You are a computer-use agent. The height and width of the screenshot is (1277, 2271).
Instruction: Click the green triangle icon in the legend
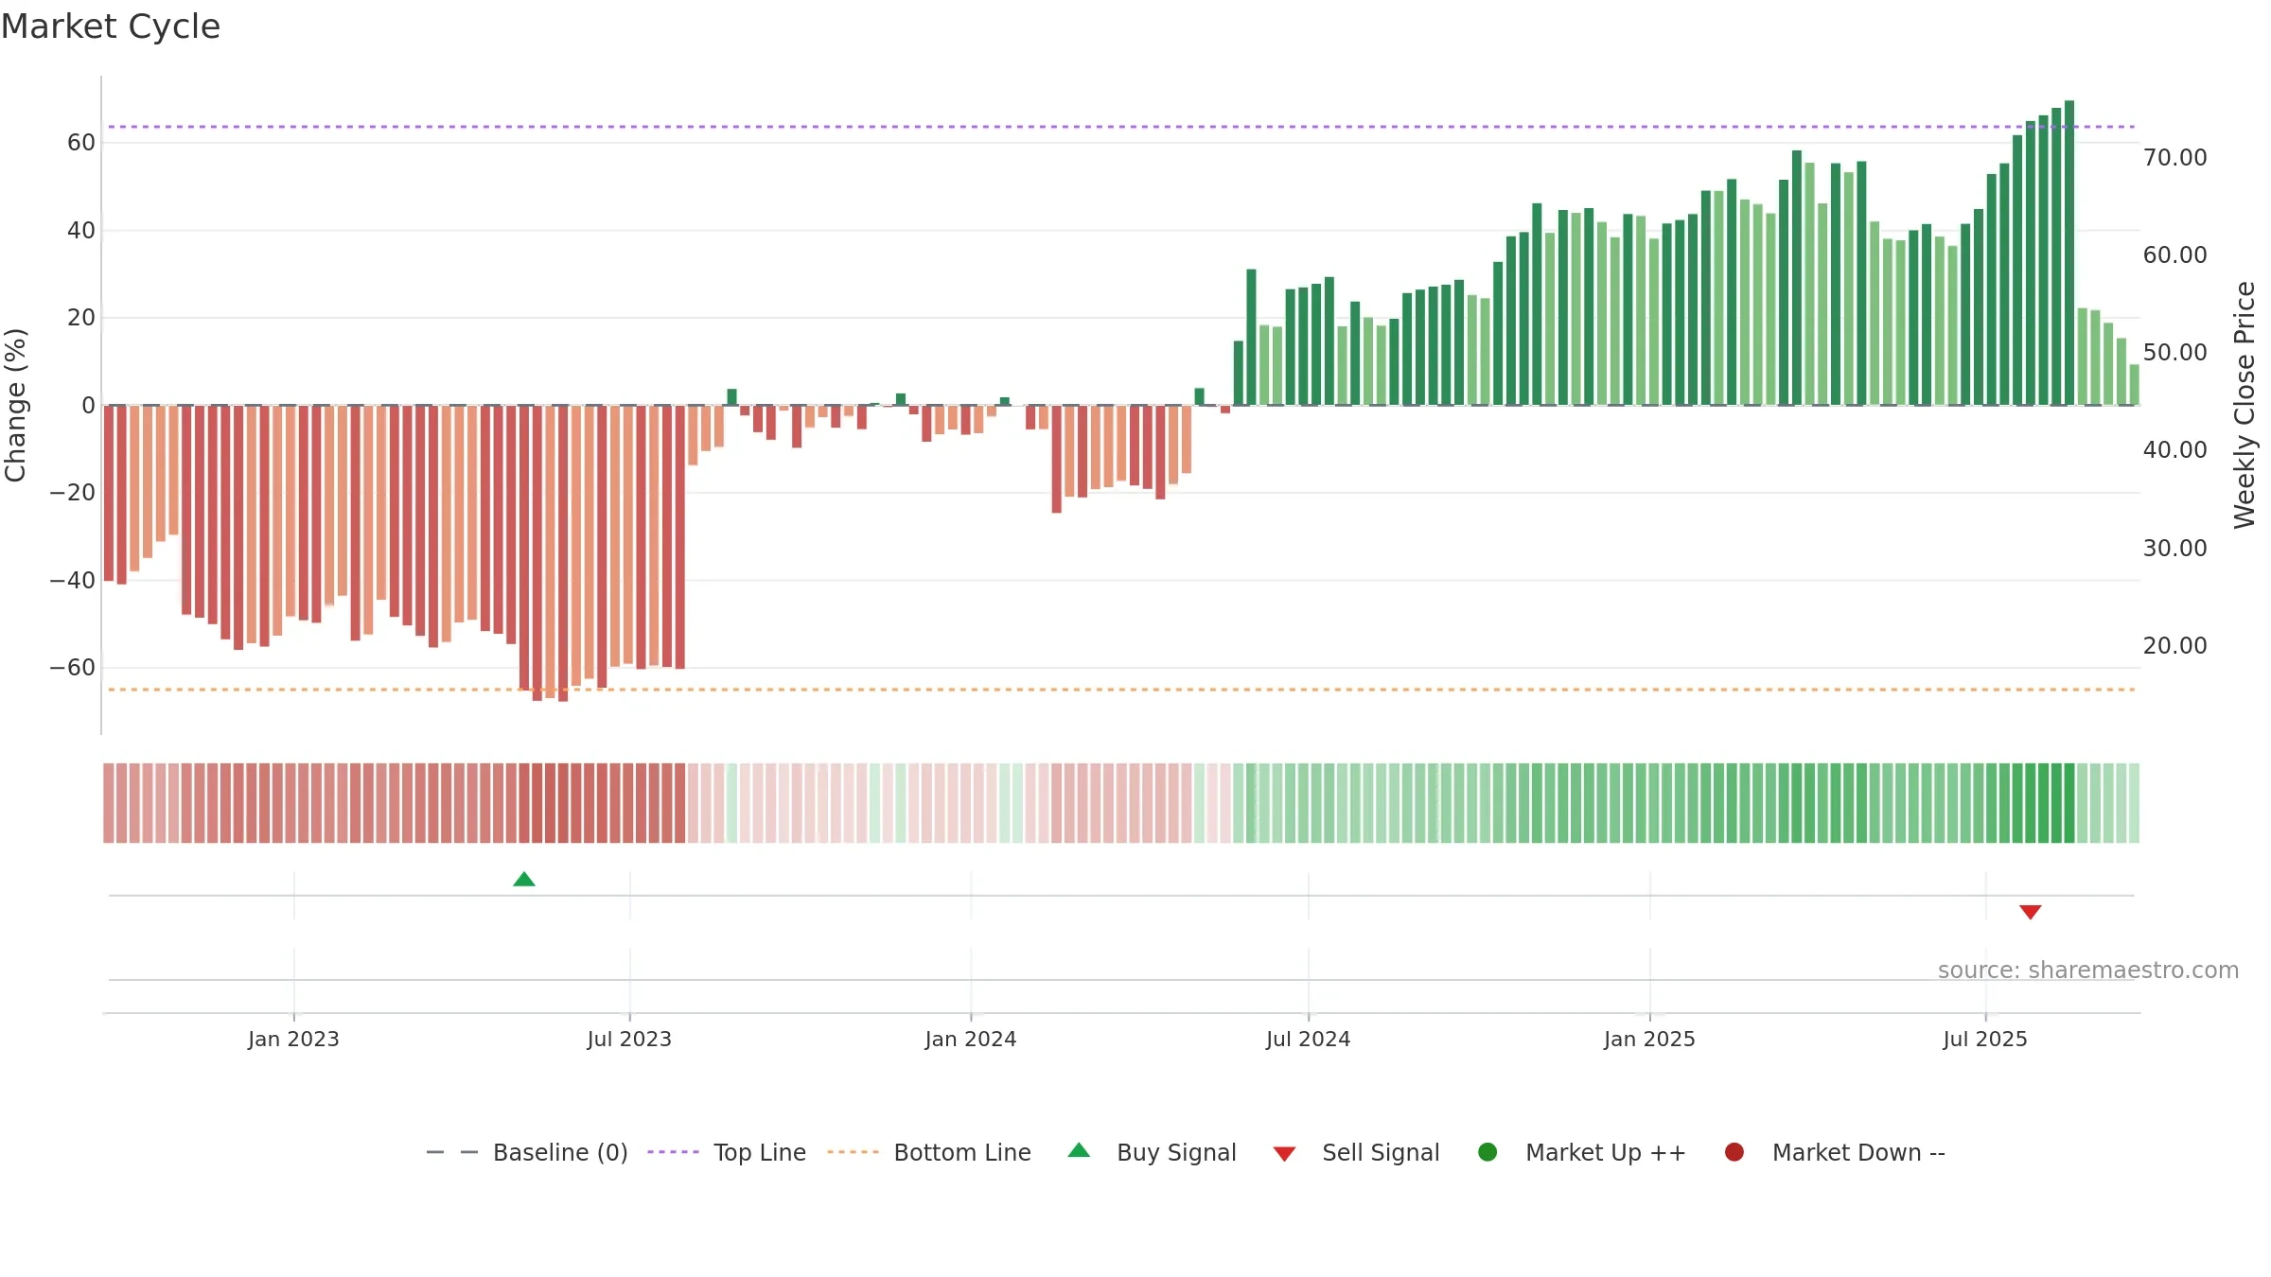1079,1150
